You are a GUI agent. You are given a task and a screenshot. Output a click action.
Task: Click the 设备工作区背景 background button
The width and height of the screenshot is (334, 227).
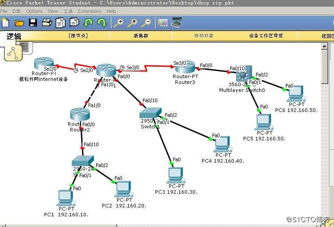(266, 36)
